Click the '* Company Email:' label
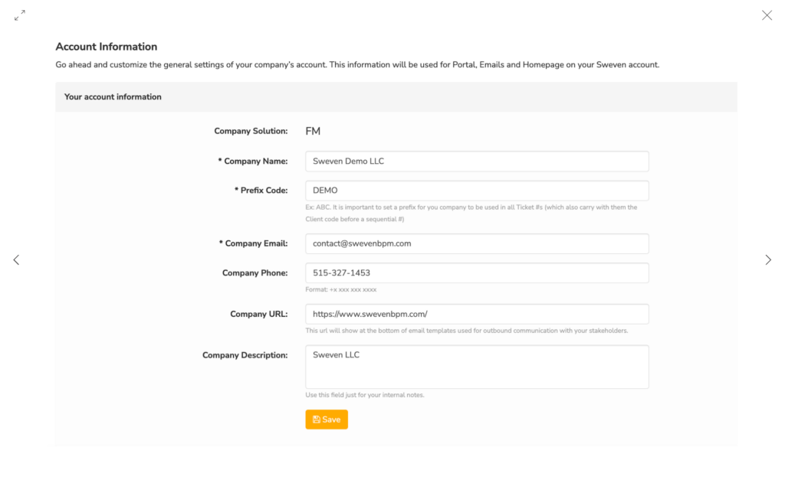This screenshot has width=785, height=496. (x=253, y=243)
